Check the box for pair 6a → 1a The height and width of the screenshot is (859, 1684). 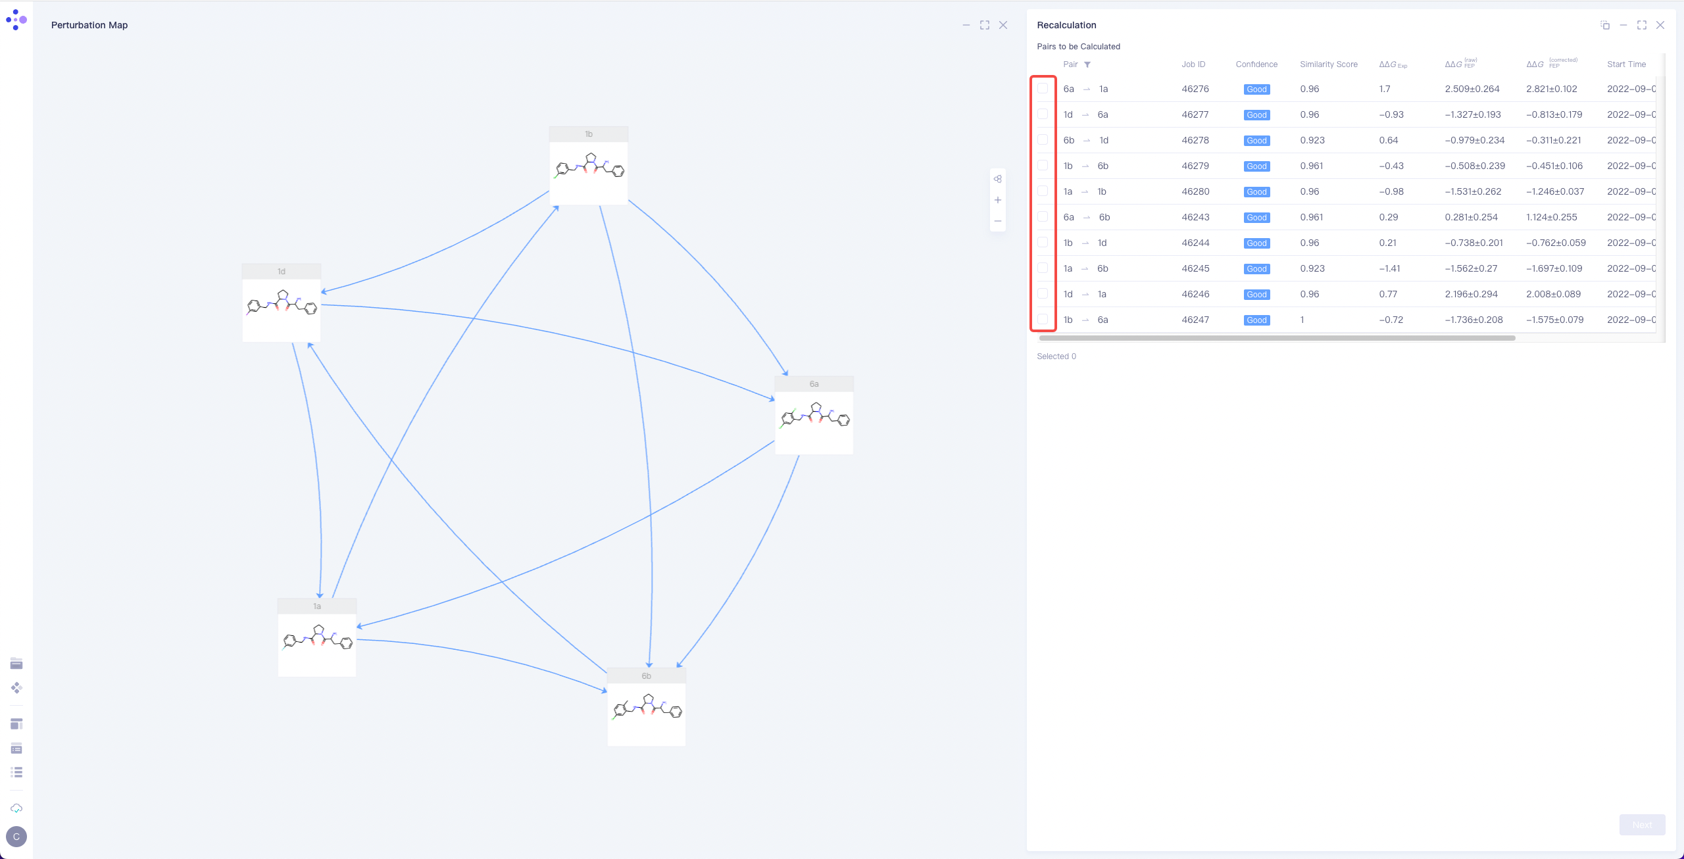[1043, 88]
